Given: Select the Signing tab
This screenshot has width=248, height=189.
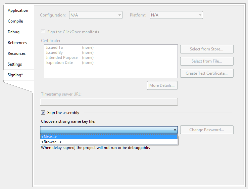Looking at the screenshot, I should (x=15, y=75).
